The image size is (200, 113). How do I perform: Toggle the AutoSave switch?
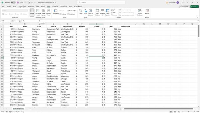[13, 3]
